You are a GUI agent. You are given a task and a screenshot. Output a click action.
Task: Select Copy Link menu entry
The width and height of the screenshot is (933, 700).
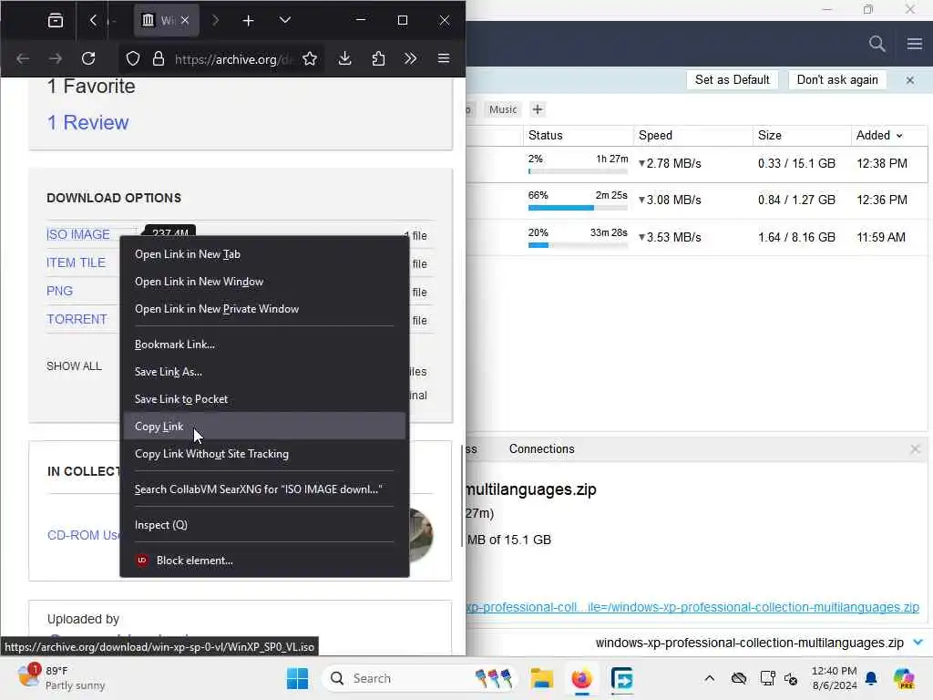264,427
